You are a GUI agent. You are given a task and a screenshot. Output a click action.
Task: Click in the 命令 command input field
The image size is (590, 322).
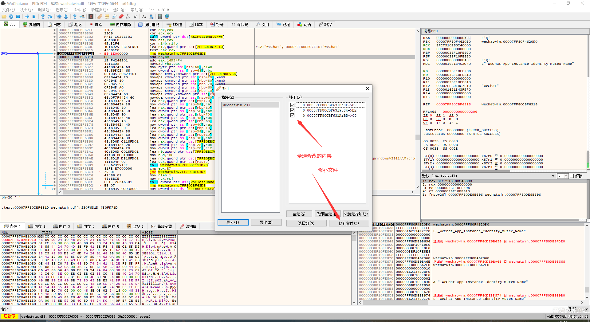tap(289, 309)
